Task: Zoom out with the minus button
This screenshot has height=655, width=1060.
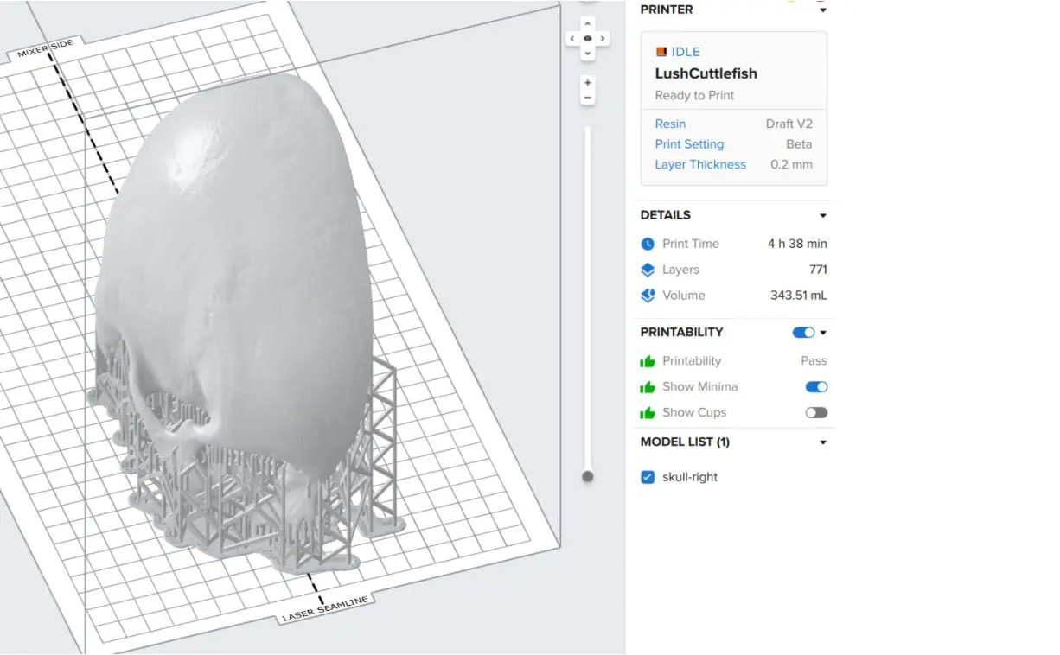Action: click(588, 99)
